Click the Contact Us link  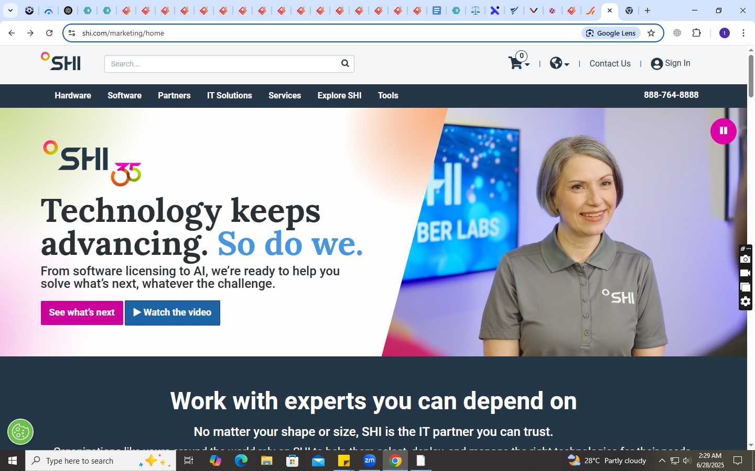(610, 63)
